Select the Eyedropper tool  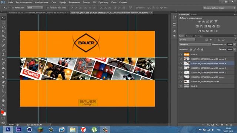3,41
